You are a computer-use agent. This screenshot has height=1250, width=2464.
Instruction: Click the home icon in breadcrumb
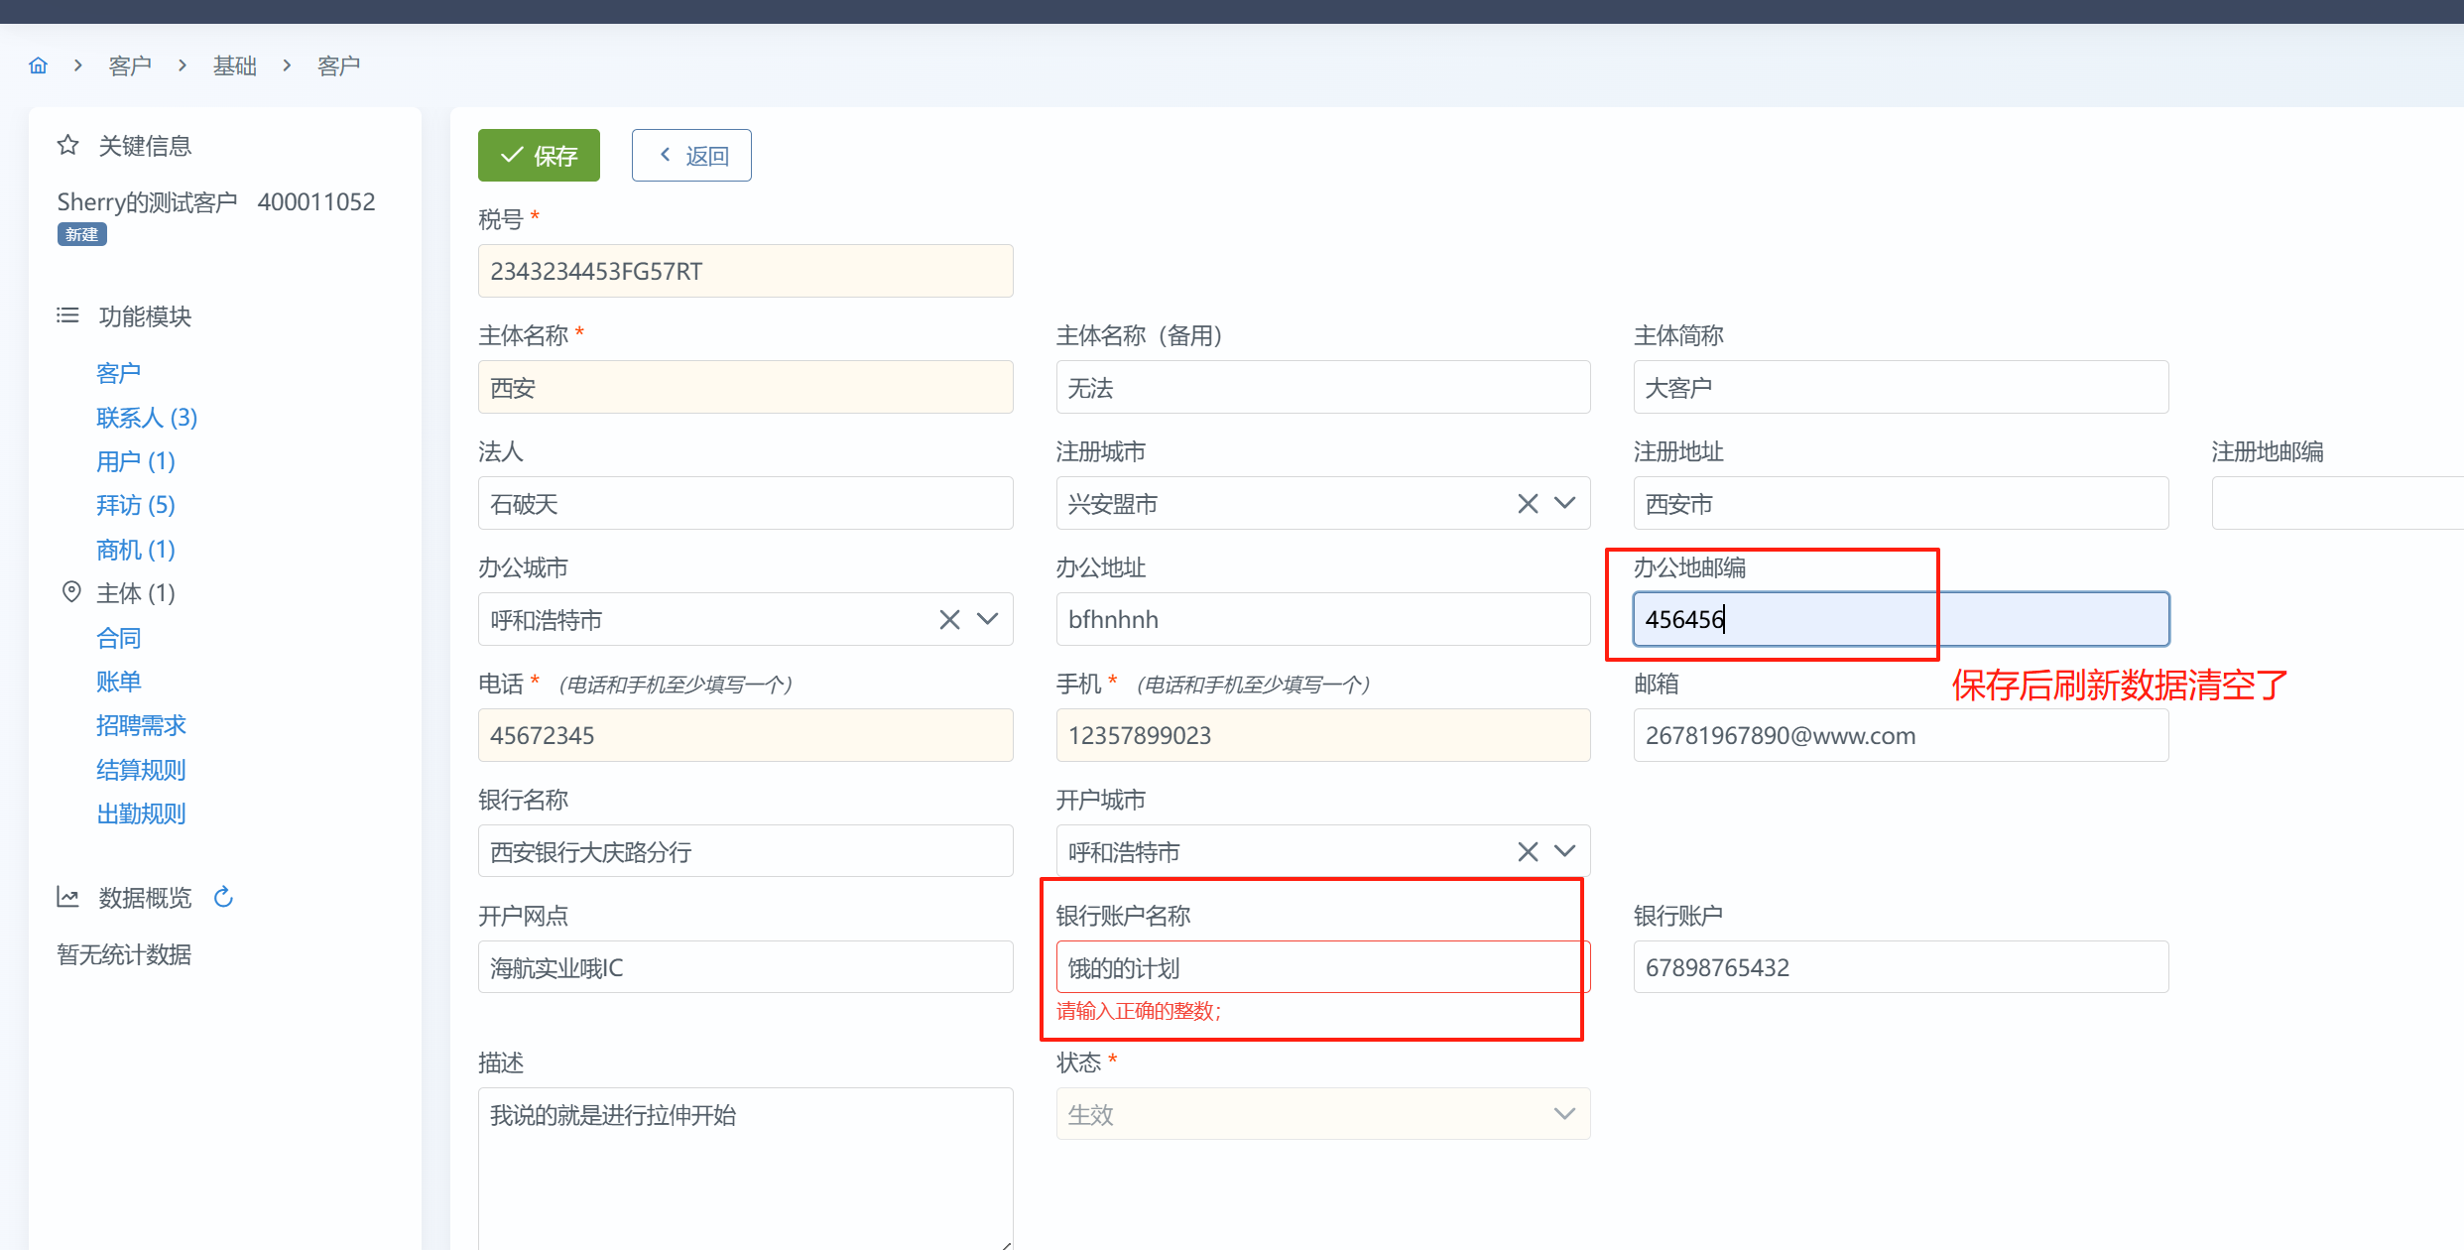pos(38,65)
